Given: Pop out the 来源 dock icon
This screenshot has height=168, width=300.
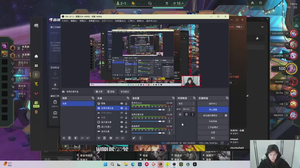Looking at the screenshot, I should coord(128,98).
